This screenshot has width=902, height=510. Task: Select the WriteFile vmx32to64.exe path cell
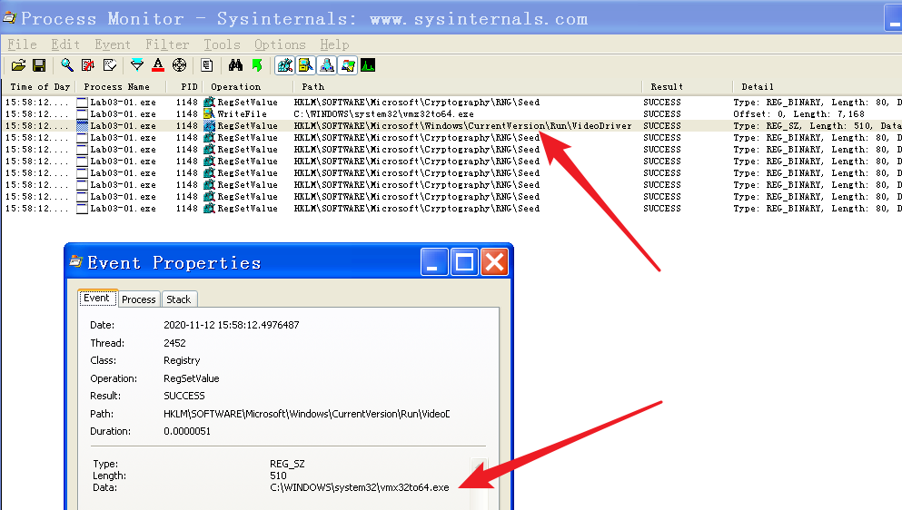(383, 113)
